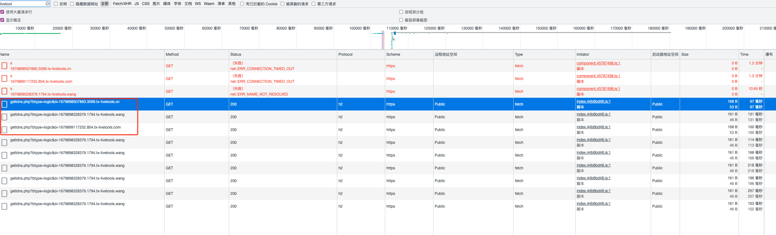Open index.44b6bd48.js:1 link in selected row
This screenshot has height=235, width=776.
[593, 101]
